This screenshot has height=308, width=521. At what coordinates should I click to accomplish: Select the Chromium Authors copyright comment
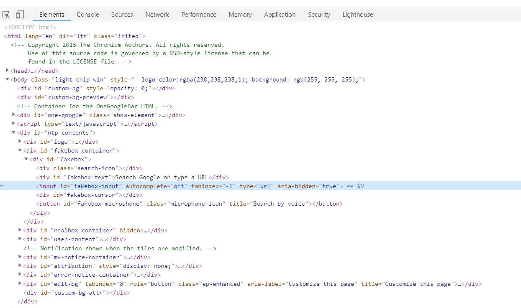140,53
